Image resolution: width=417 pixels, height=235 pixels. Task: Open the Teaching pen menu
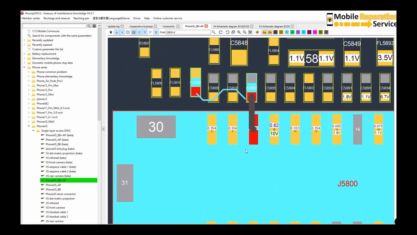81,18
